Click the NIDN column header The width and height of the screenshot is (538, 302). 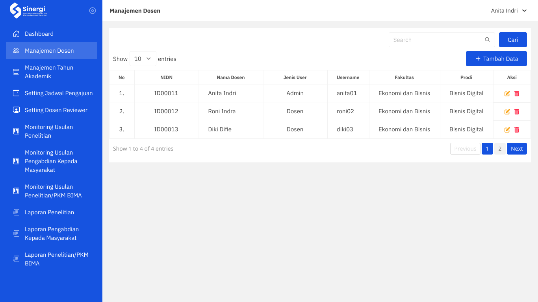pos(166,77)
